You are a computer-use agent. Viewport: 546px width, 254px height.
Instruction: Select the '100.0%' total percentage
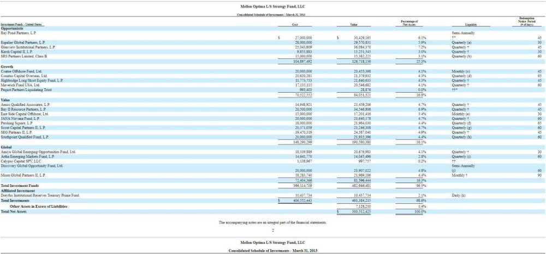pyautogui.click(x=422, y=211)
